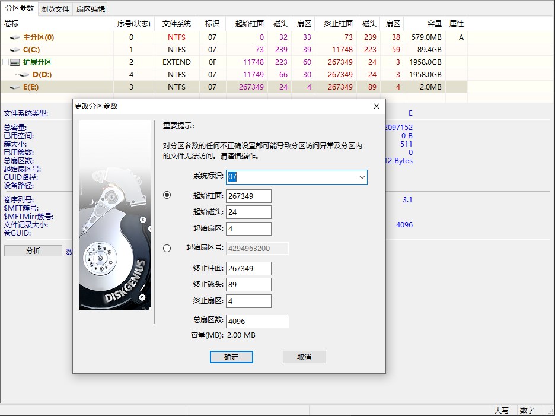The image size is (555, 416).
Task: Click the disk icon beside 扩展分区
Action: [15, 62]
